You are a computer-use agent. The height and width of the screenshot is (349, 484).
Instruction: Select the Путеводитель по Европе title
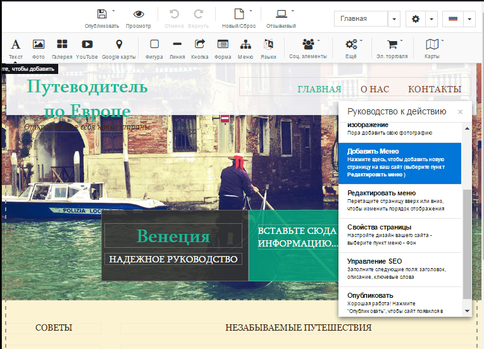tap(87, 99)
